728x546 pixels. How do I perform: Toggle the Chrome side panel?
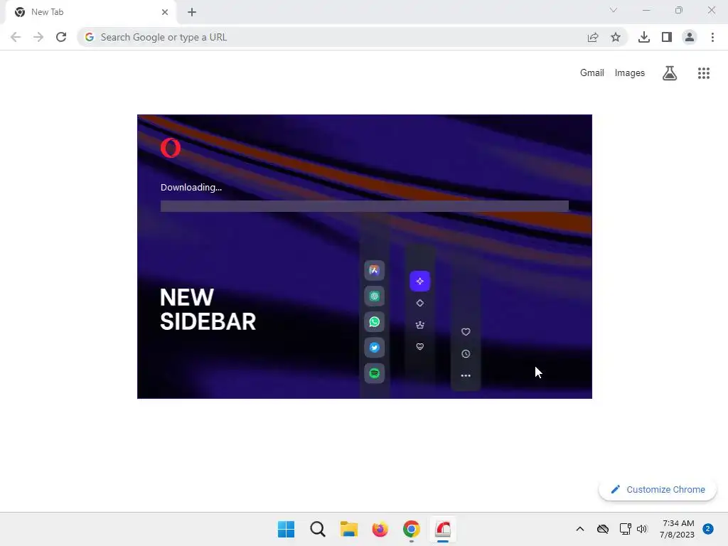tap(667, 37)
